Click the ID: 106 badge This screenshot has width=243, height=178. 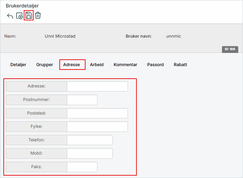point(230,49)
